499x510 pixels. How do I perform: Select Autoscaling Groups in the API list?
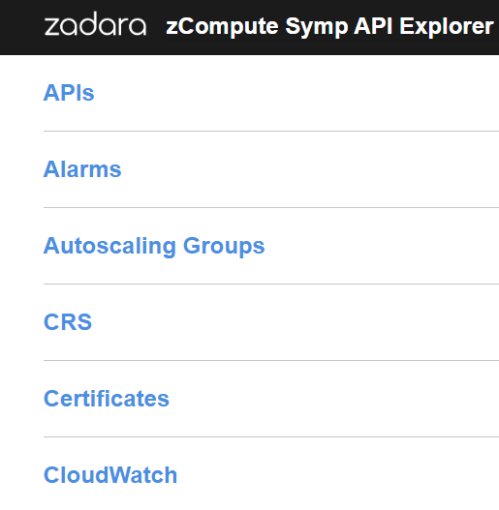point(154,246)
